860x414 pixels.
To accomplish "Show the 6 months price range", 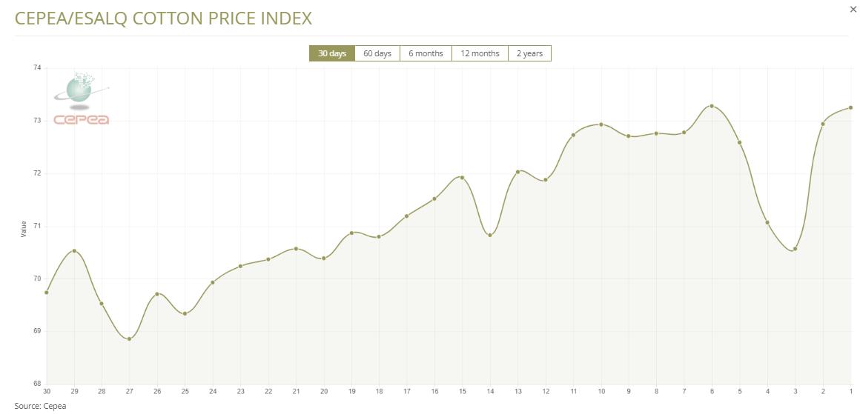I will 426,53.
